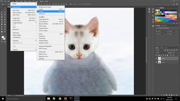The image size is (180, 101).
Task: Choose Desaturate menu item
Action: pyautogui.click(x=51, y=52)
